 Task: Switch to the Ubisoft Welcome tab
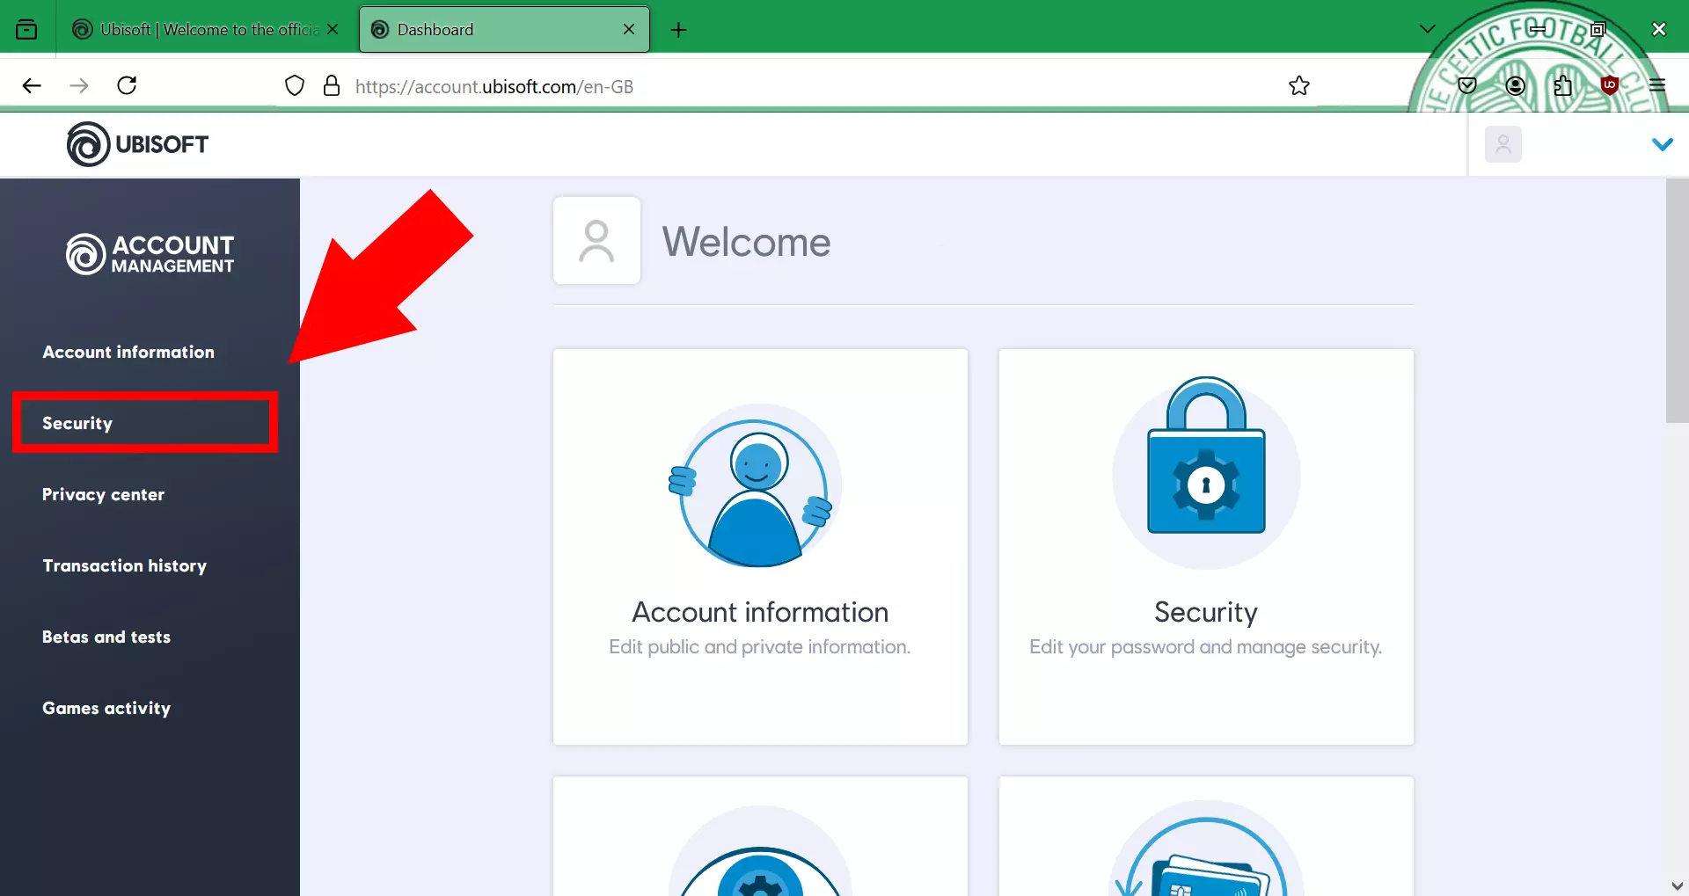[x=206, y=30]
